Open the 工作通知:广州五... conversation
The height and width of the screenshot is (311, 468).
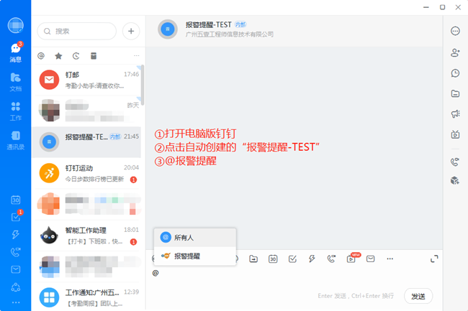tap(86, 297)
